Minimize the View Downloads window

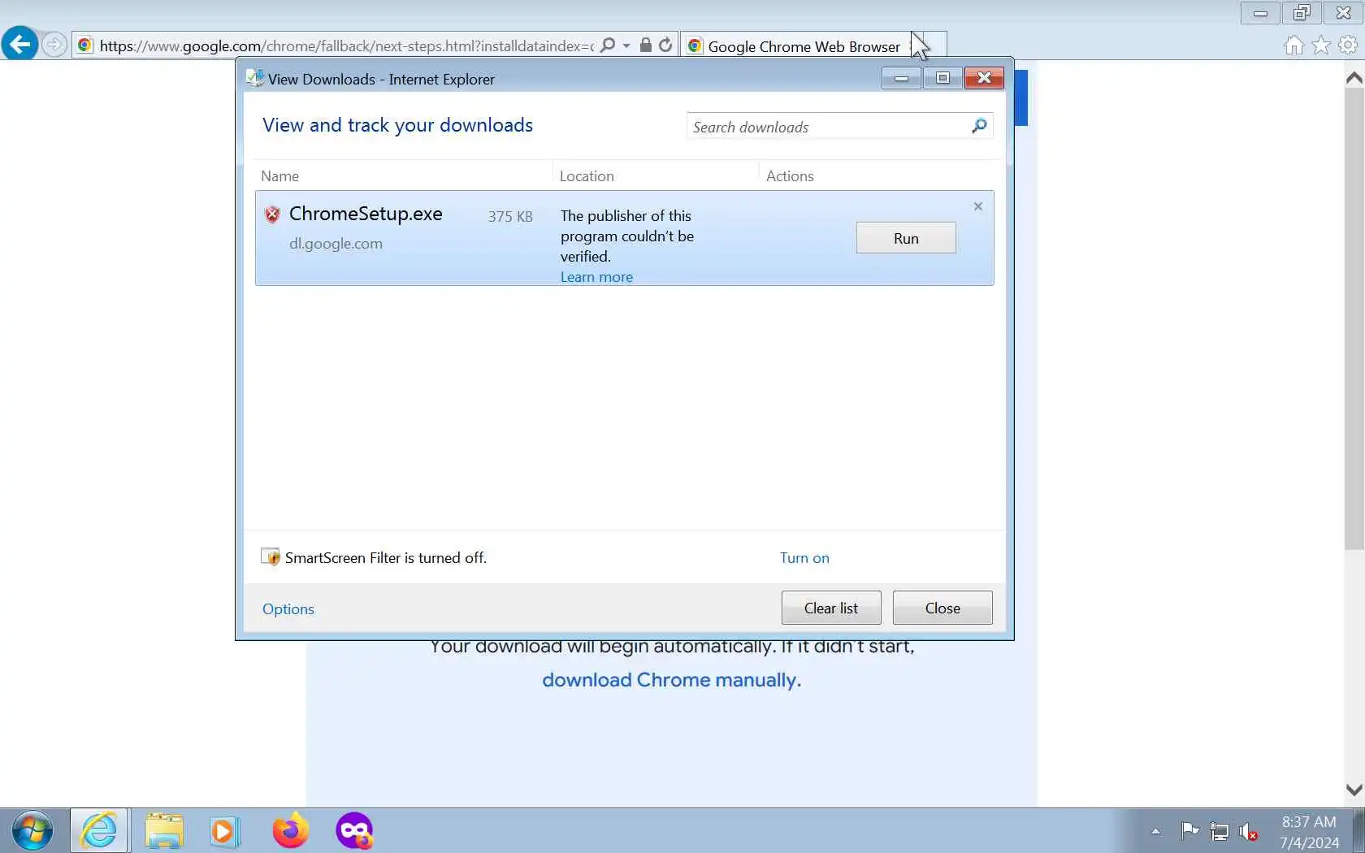[902, 78]
